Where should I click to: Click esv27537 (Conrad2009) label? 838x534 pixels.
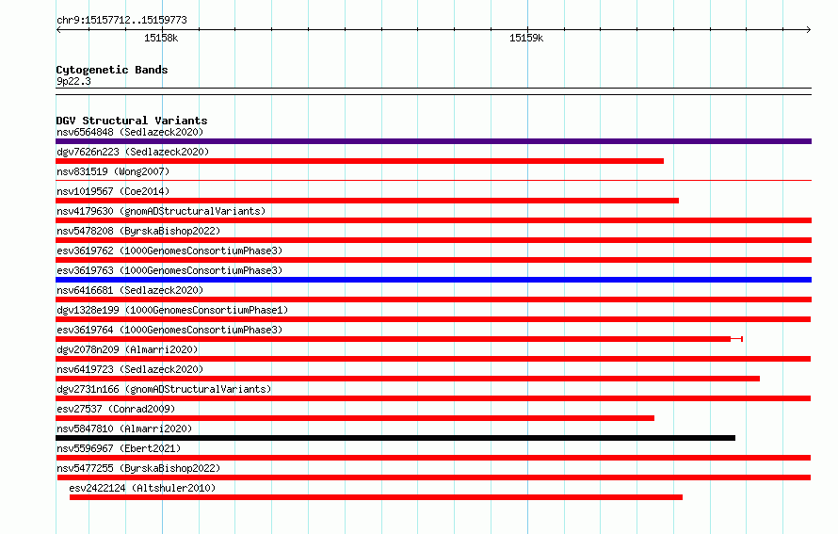point(116,409)
